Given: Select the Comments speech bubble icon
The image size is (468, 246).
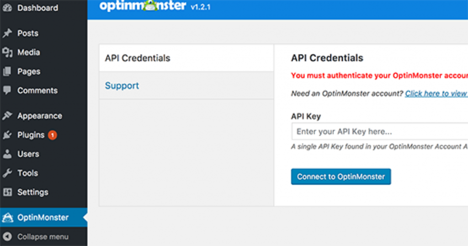Looking at the screenshot, I should click(x=7, y=91).
